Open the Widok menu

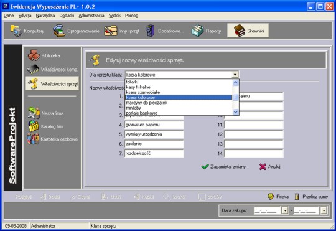(114, 16)
